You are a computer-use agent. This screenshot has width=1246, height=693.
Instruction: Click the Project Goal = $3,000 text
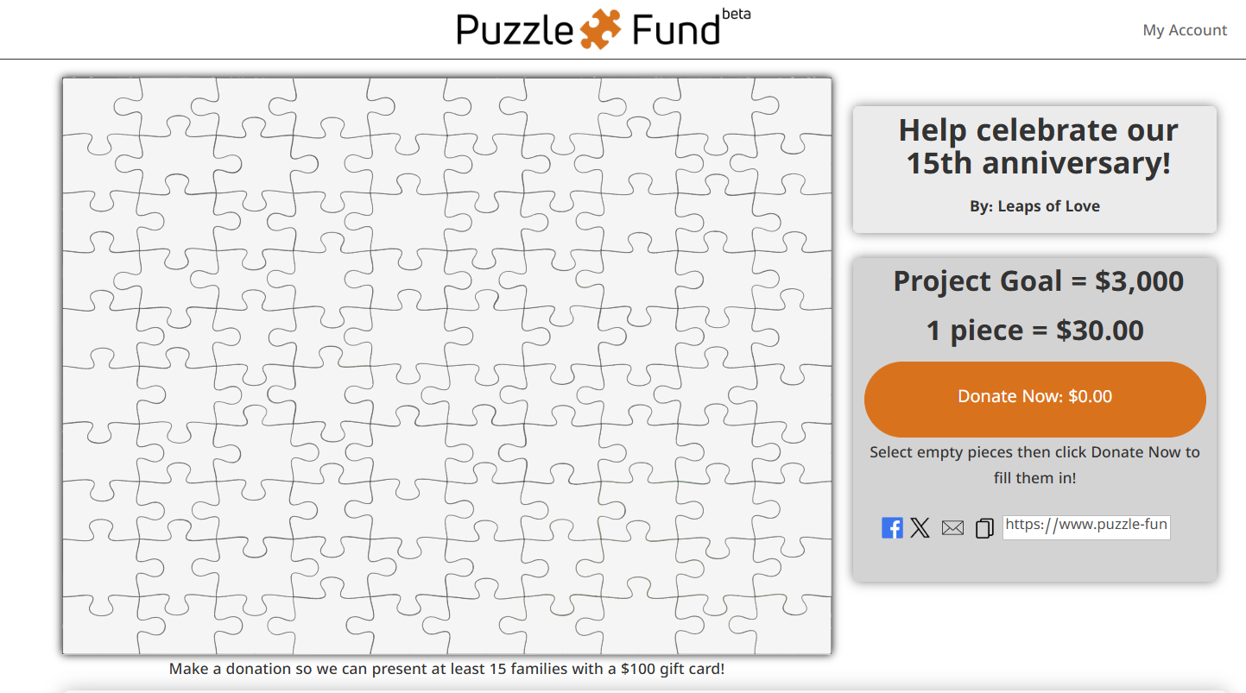coord(1038,281)
